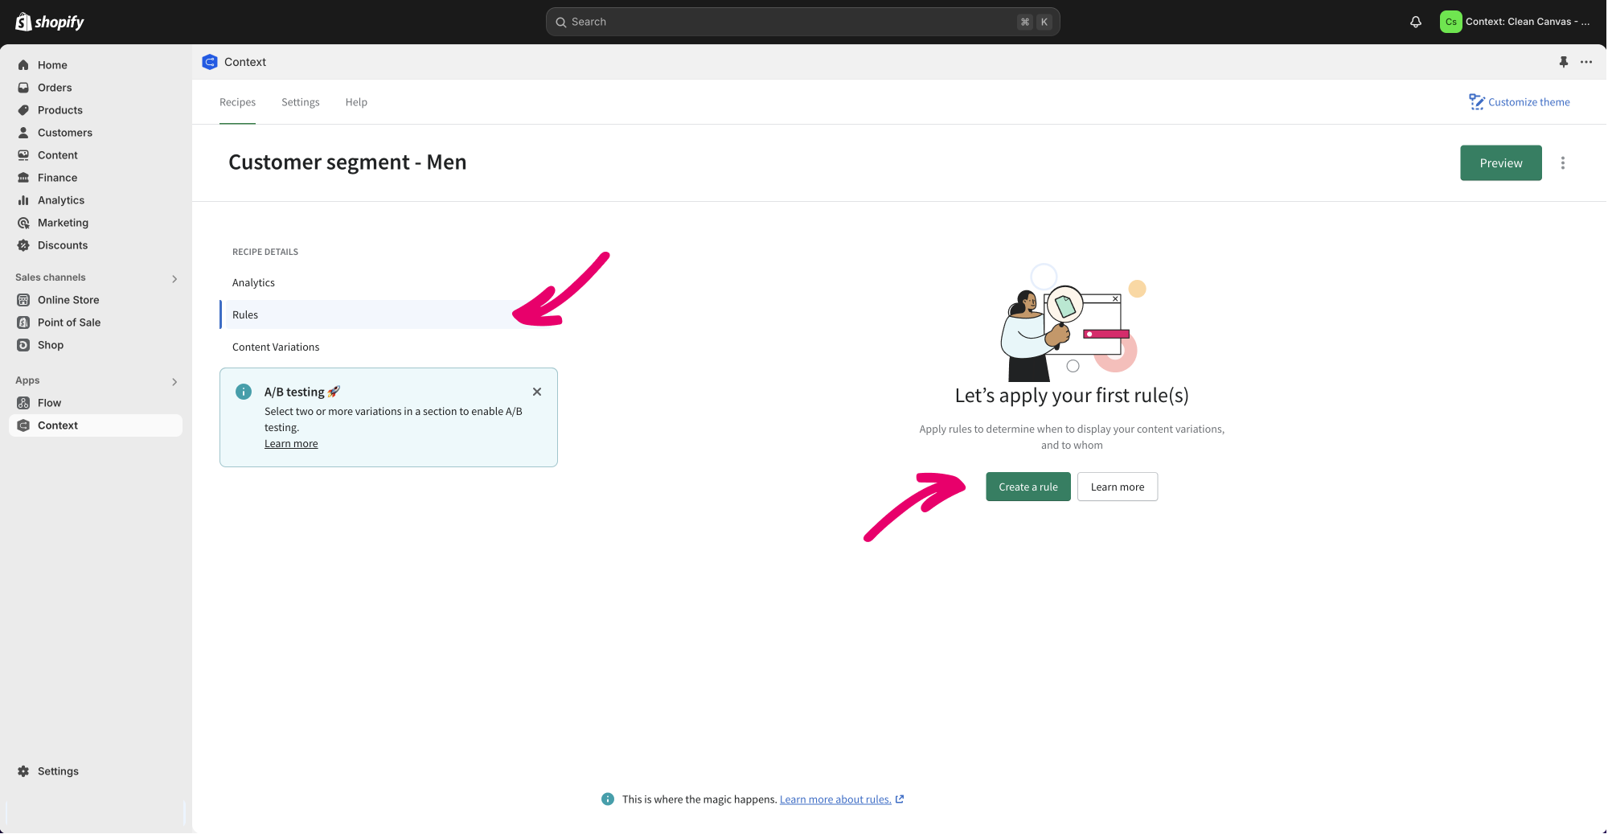The width and height of the screenshot is (1608, 834).
Task: Open the Context app more-options ellipsis
Action: coord(1585,62)
